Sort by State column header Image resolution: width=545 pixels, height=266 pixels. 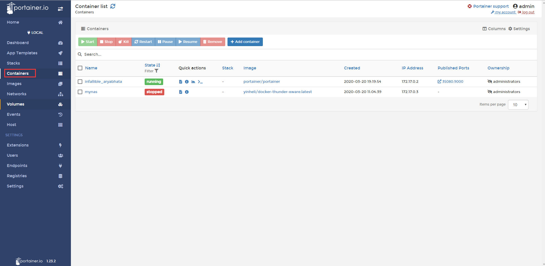click(x=152, y=65)
